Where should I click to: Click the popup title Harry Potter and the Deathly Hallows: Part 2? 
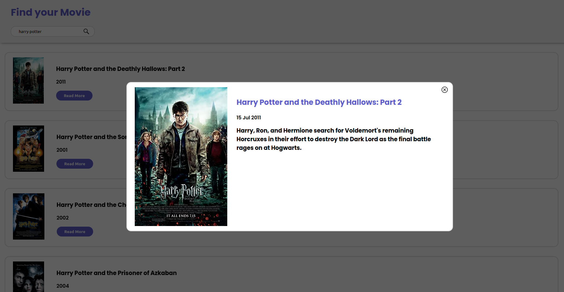click(319, 102)
